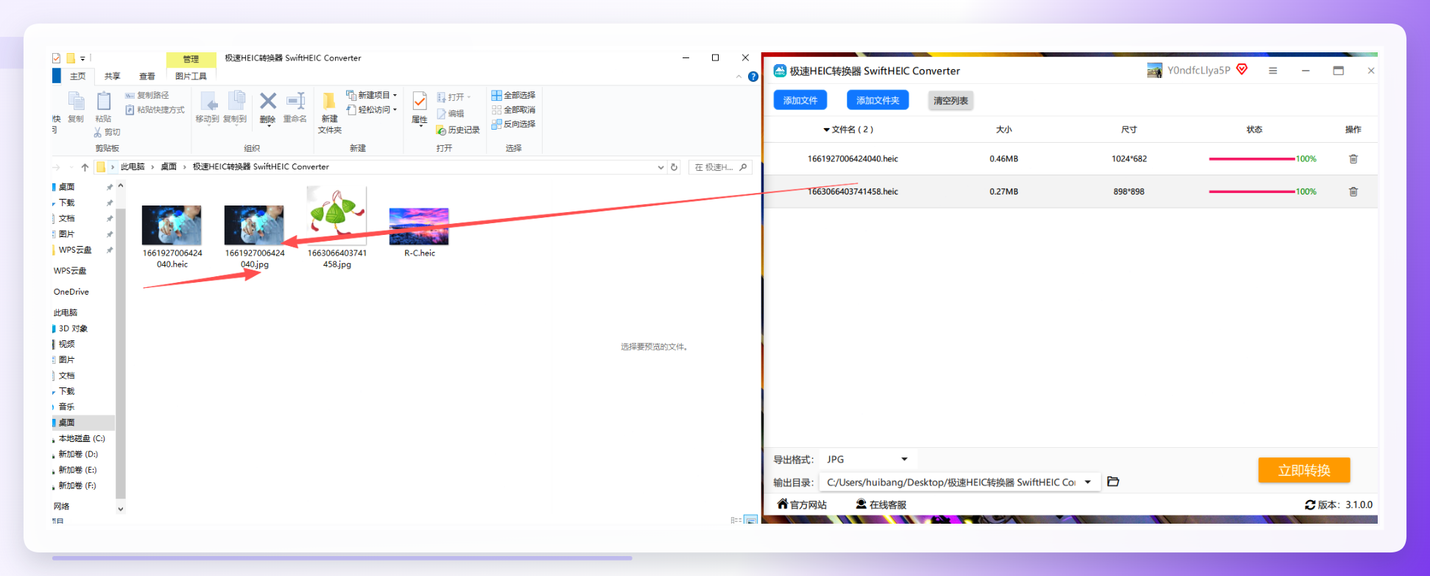Open output folder icon beside output path

1113,482
